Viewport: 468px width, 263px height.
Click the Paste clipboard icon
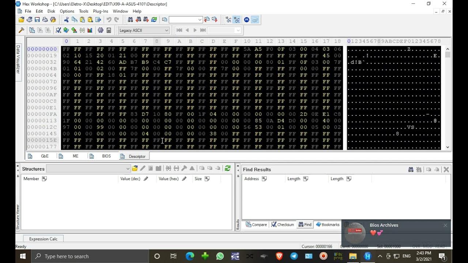[x=82, y=20]
